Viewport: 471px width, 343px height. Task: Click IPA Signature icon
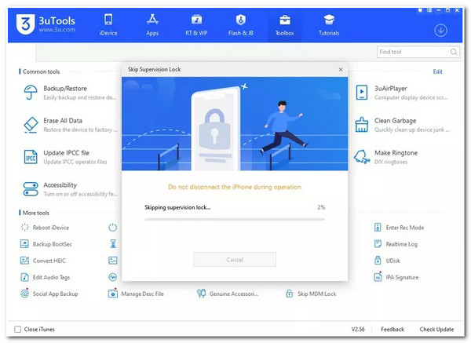coord(378,276)
